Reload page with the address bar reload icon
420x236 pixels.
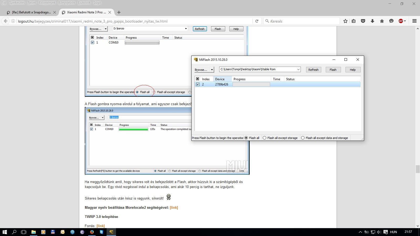point(257,21)
